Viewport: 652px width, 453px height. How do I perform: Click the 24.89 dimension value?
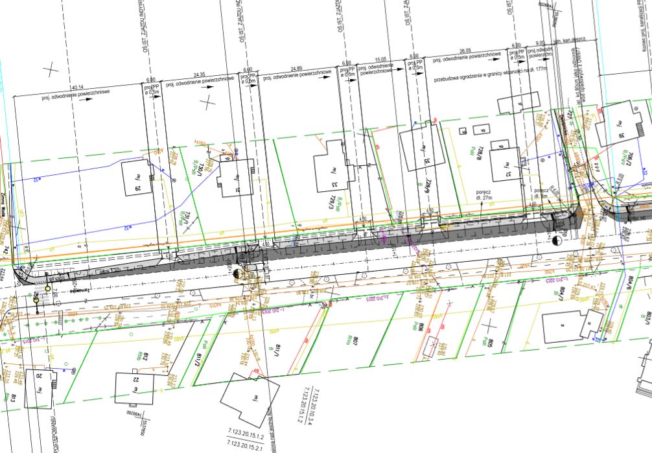click(296, 69)
